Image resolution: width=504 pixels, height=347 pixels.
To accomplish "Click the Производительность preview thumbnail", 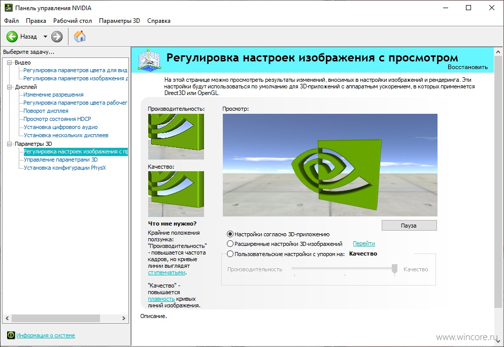I will [x=176, y=137].
